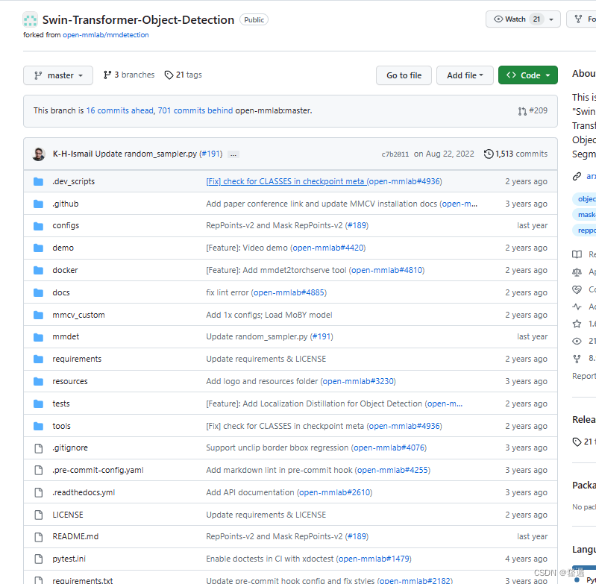Screen dimensions: 596x584
Task: Click the .pre-commit-config.yaml file icon
Action: (x=38, y=471)
